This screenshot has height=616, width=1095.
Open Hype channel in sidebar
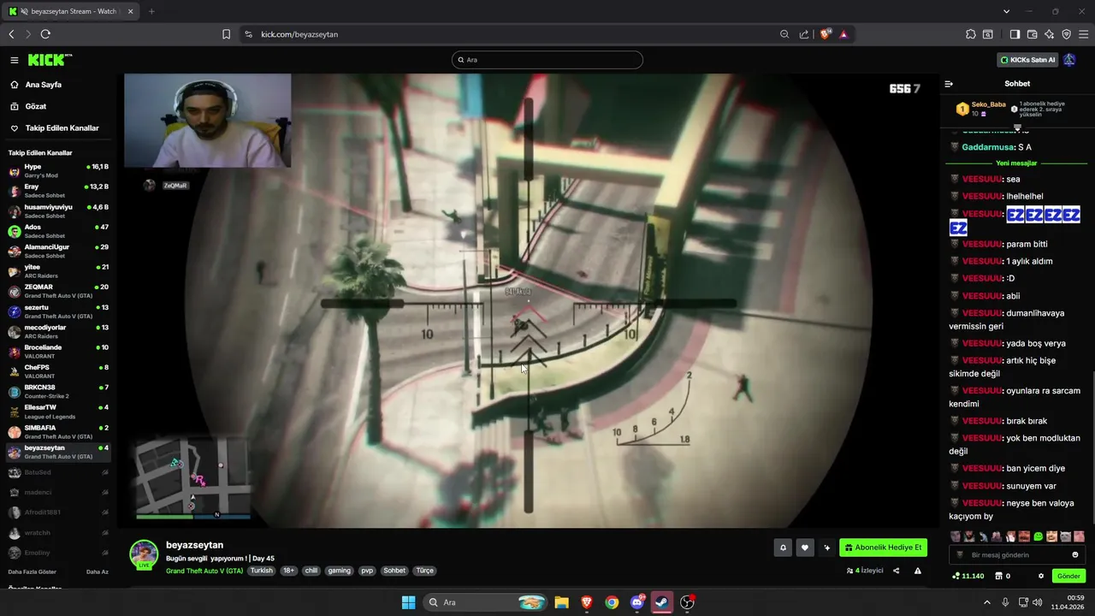point(58,170)
